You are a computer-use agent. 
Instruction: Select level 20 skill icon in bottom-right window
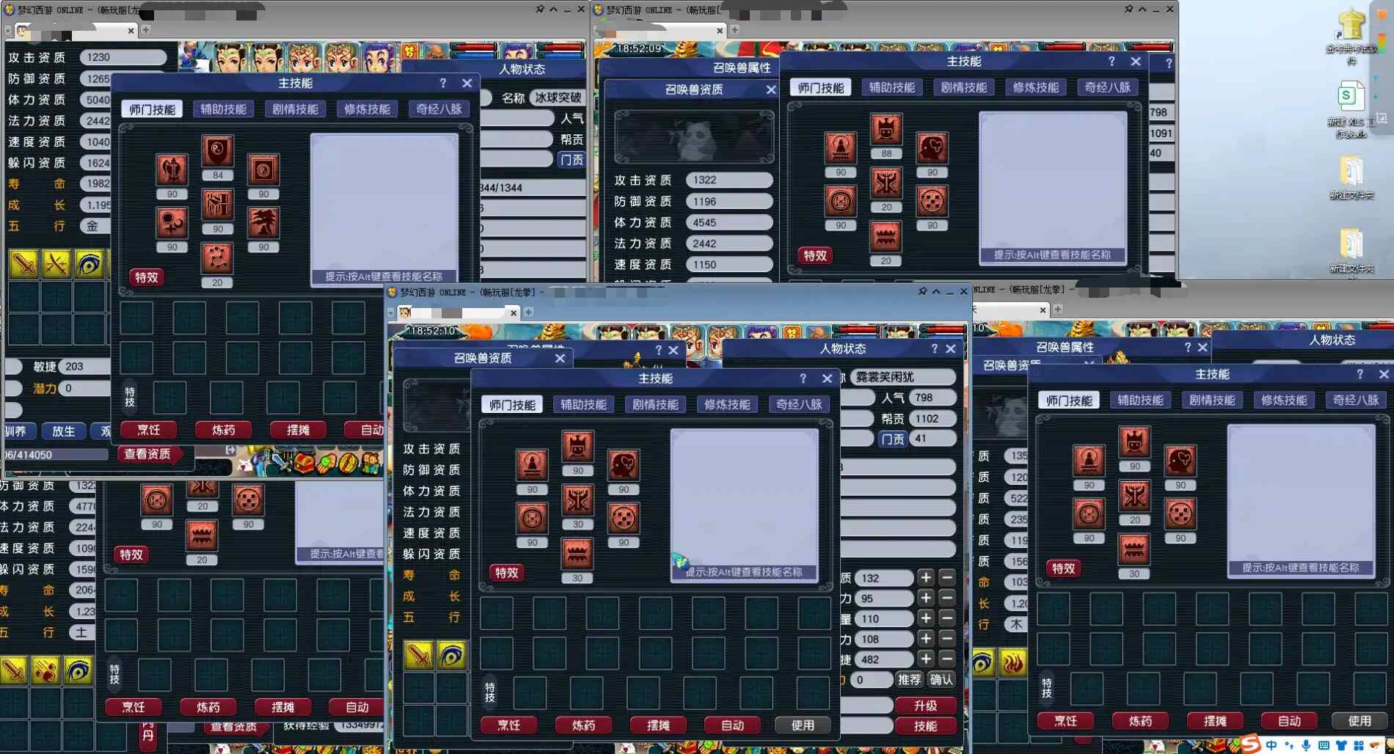1134,497
